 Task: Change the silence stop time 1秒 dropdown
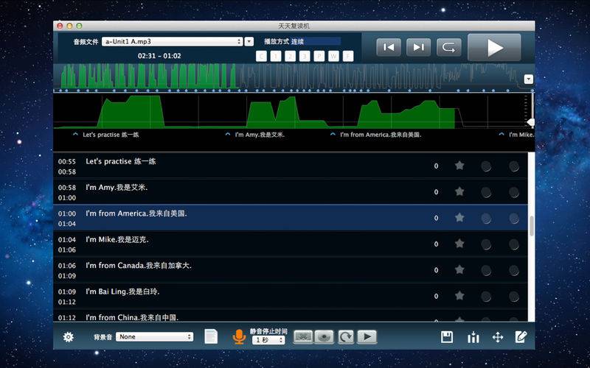click(x=268, y=340)
